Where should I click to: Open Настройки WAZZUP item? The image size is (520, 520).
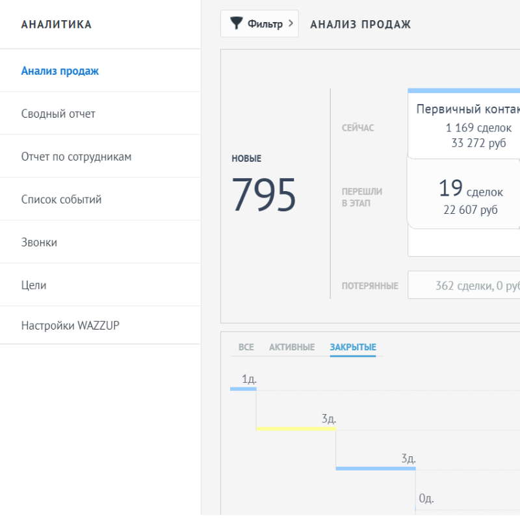click(70, 326)
